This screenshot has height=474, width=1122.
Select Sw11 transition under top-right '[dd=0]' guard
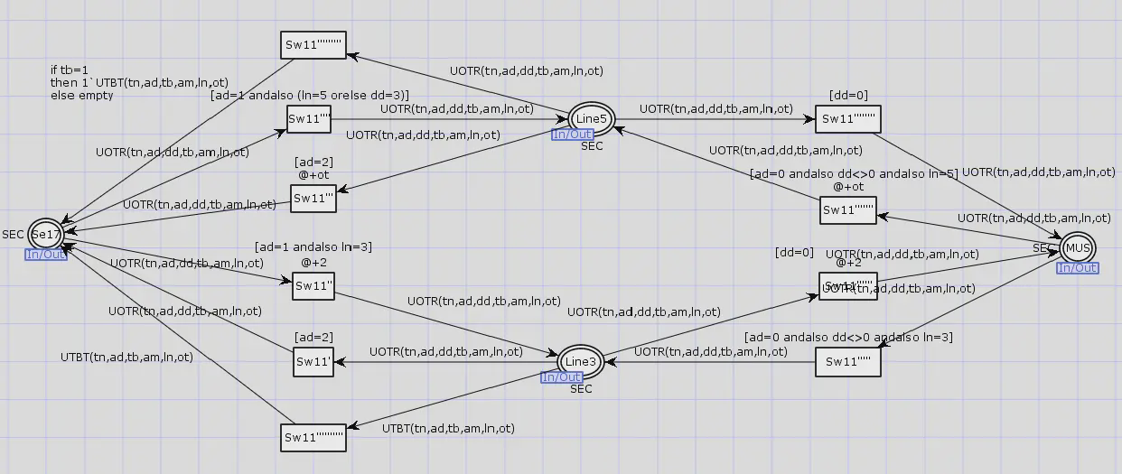[x=847, y=119]
